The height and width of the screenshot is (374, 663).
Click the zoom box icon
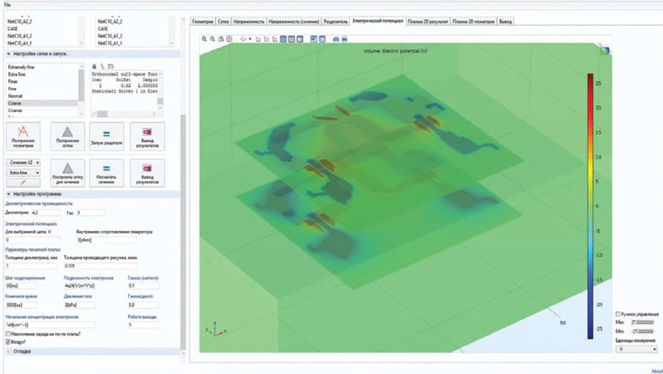[x=221, y=38]
